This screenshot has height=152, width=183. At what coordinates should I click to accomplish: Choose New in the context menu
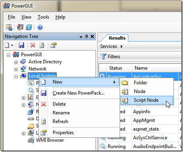click(79, 82)
